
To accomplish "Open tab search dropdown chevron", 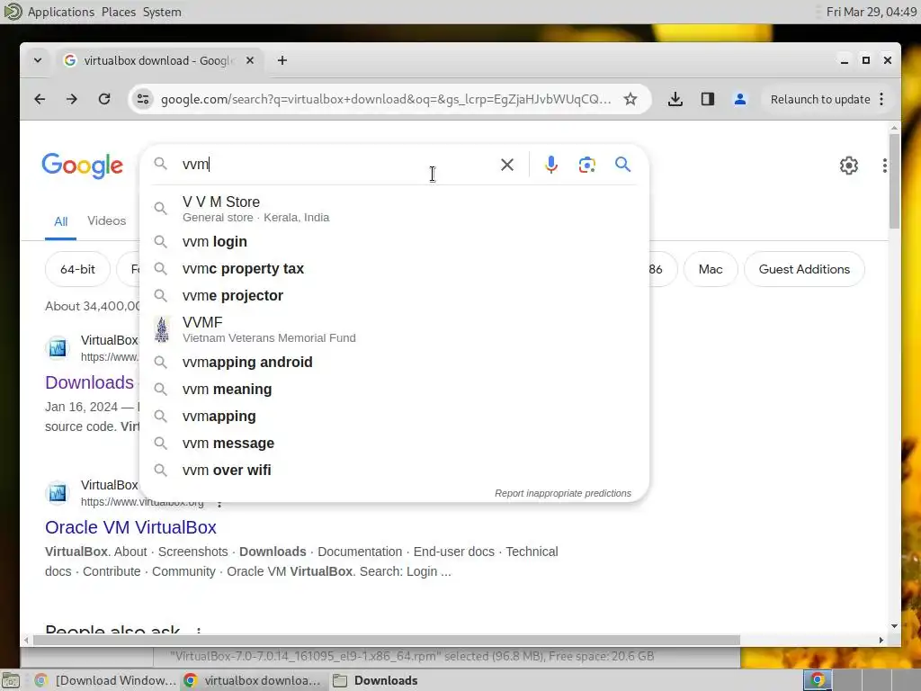I will (x=38, y=60).
